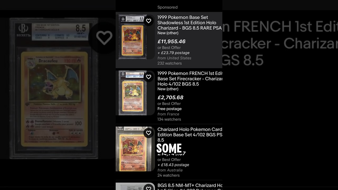The image size is (338, 190).
Task: Open the Shadowless BGS 8.5 Charizard thumbnail
Action: click(x=133, y=37)
